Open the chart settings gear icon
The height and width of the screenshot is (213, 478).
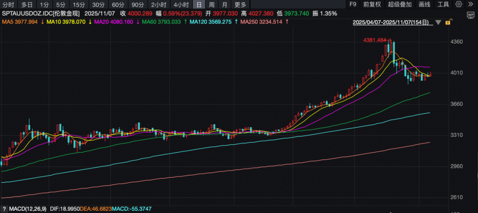pyautogui.click(x=459, y=5)
